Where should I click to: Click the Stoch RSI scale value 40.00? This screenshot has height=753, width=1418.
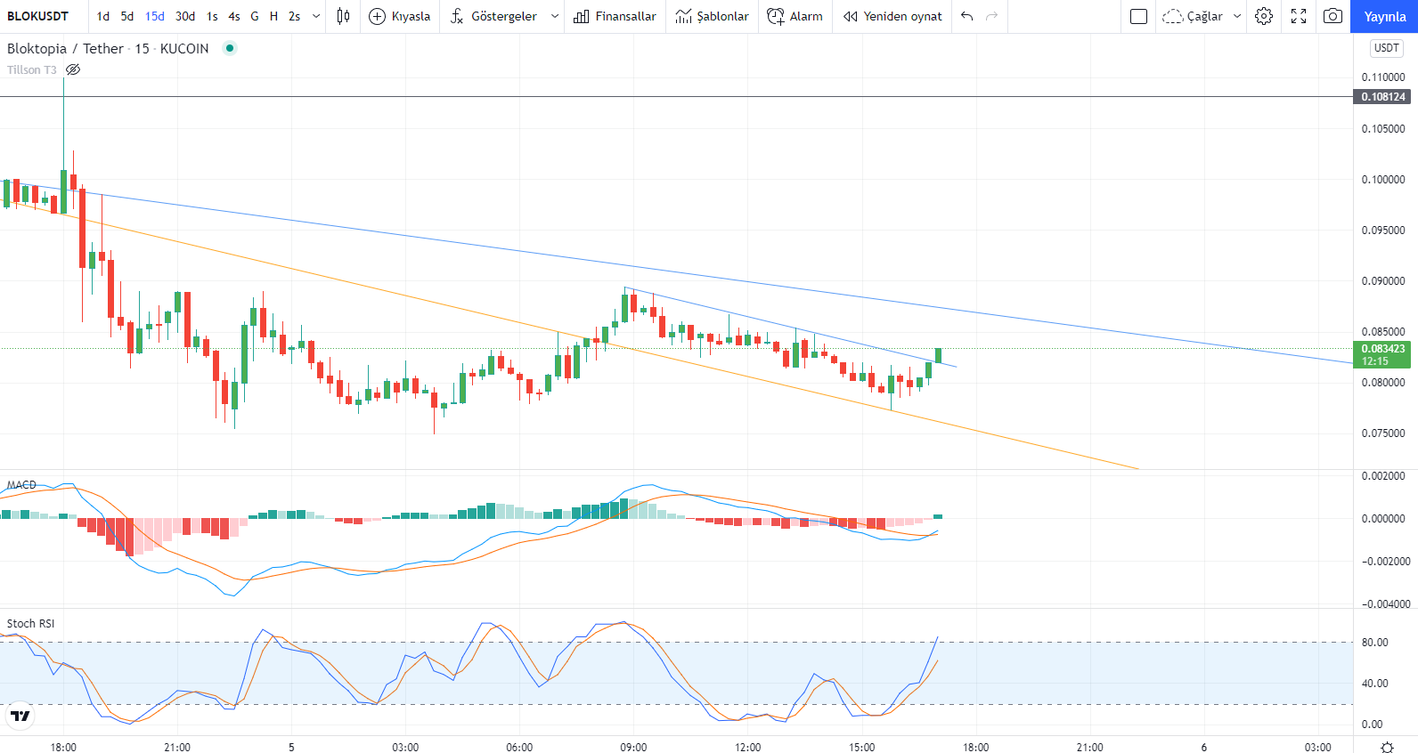click(1375, 684)
